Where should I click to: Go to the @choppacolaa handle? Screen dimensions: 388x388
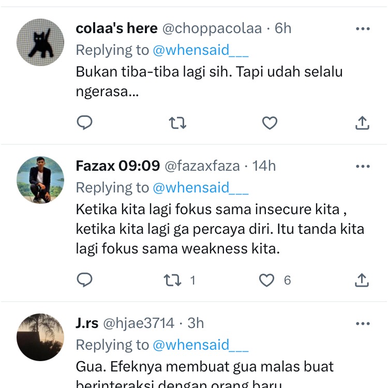(x=212, y=28)
